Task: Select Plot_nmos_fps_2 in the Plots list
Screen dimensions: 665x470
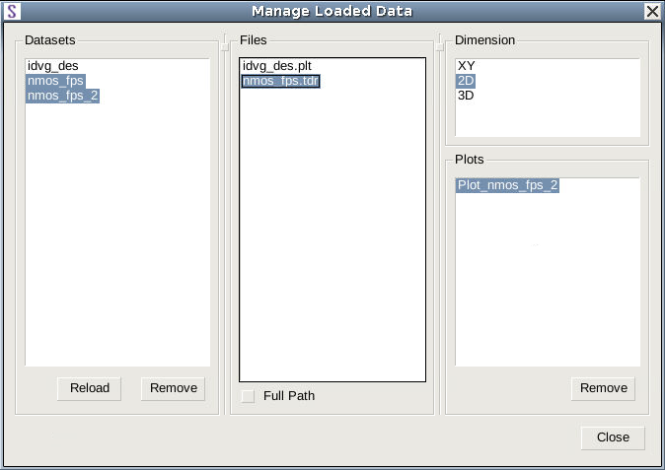Action: [507, 185]
